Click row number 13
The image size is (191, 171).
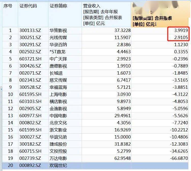coord(10,116)
